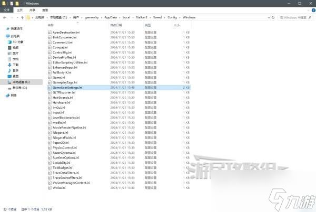Open the File menu tab
The image size is (316, 212).
pos(6,9)
